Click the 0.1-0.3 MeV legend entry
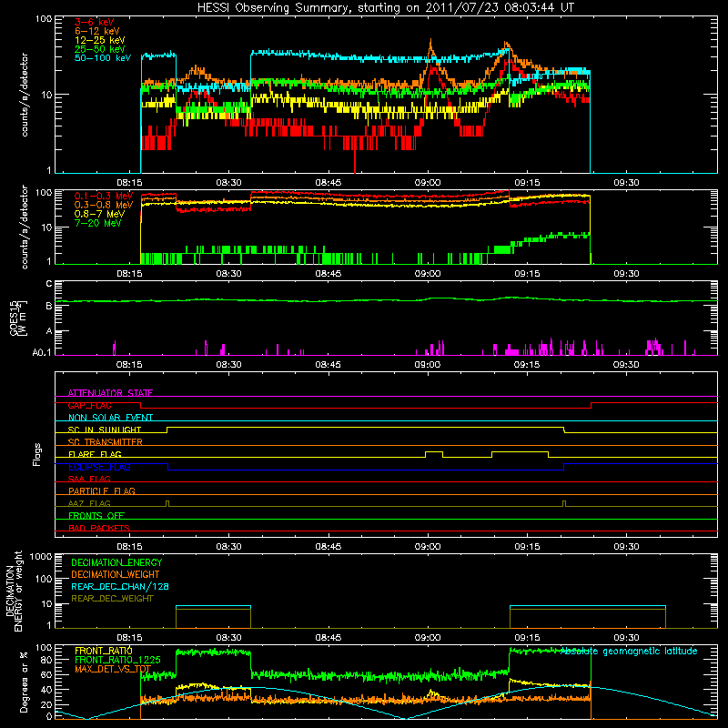Screen dimensions: 728x728 point(103,196)
